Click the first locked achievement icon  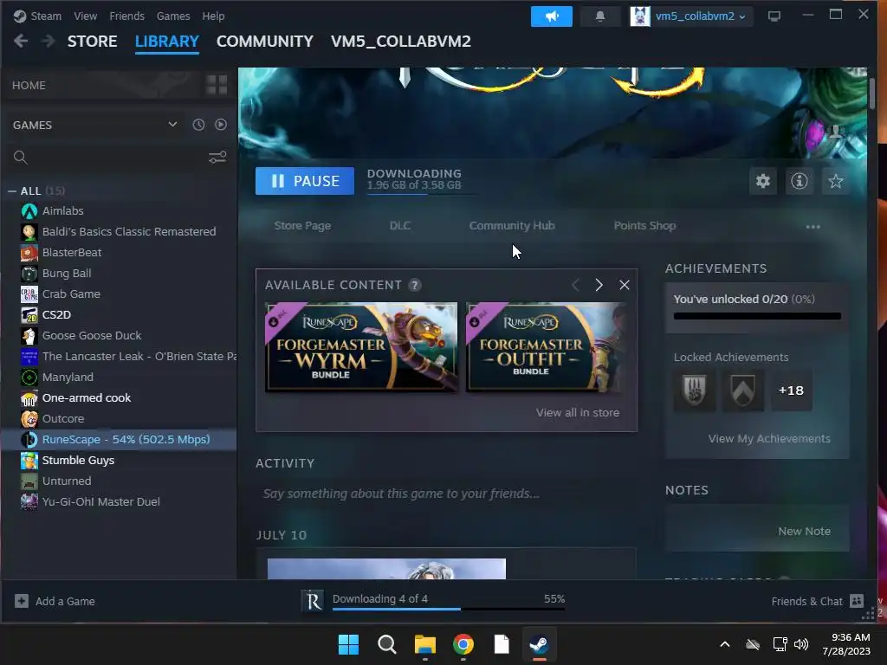tap(694, 391)
